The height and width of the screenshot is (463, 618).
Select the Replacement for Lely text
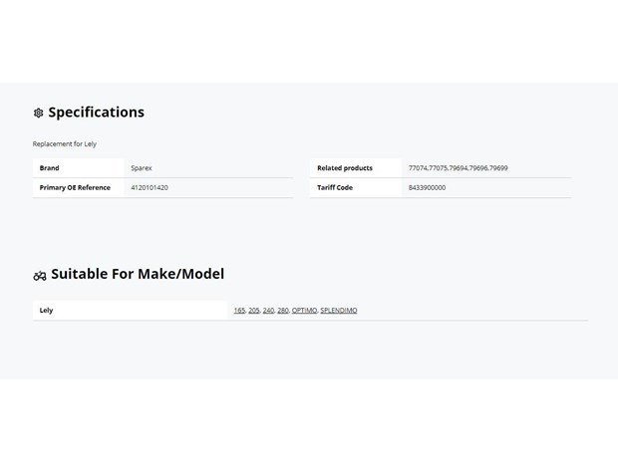click(x=65, y=144)
